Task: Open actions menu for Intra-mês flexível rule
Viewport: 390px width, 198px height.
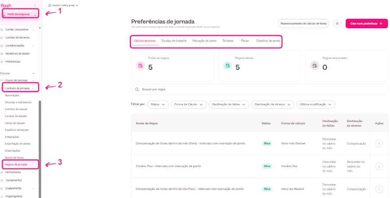Action: point(379,144)
